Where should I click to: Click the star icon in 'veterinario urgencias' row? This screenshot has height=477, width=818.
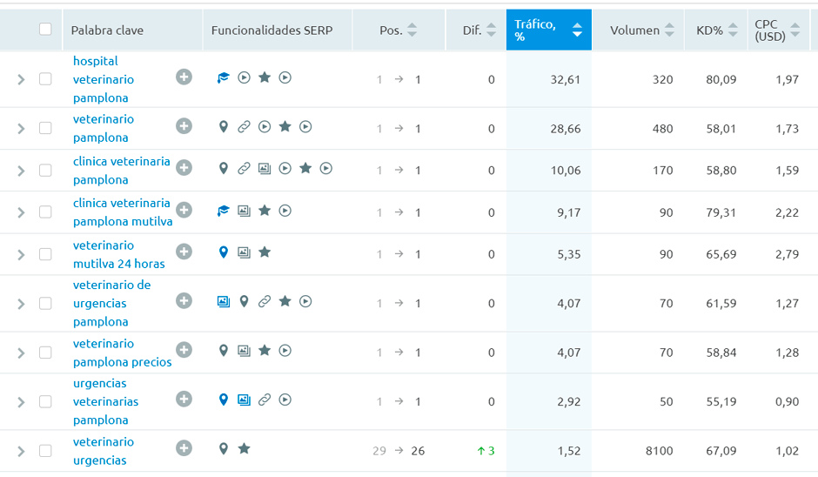tap(245, 448)
